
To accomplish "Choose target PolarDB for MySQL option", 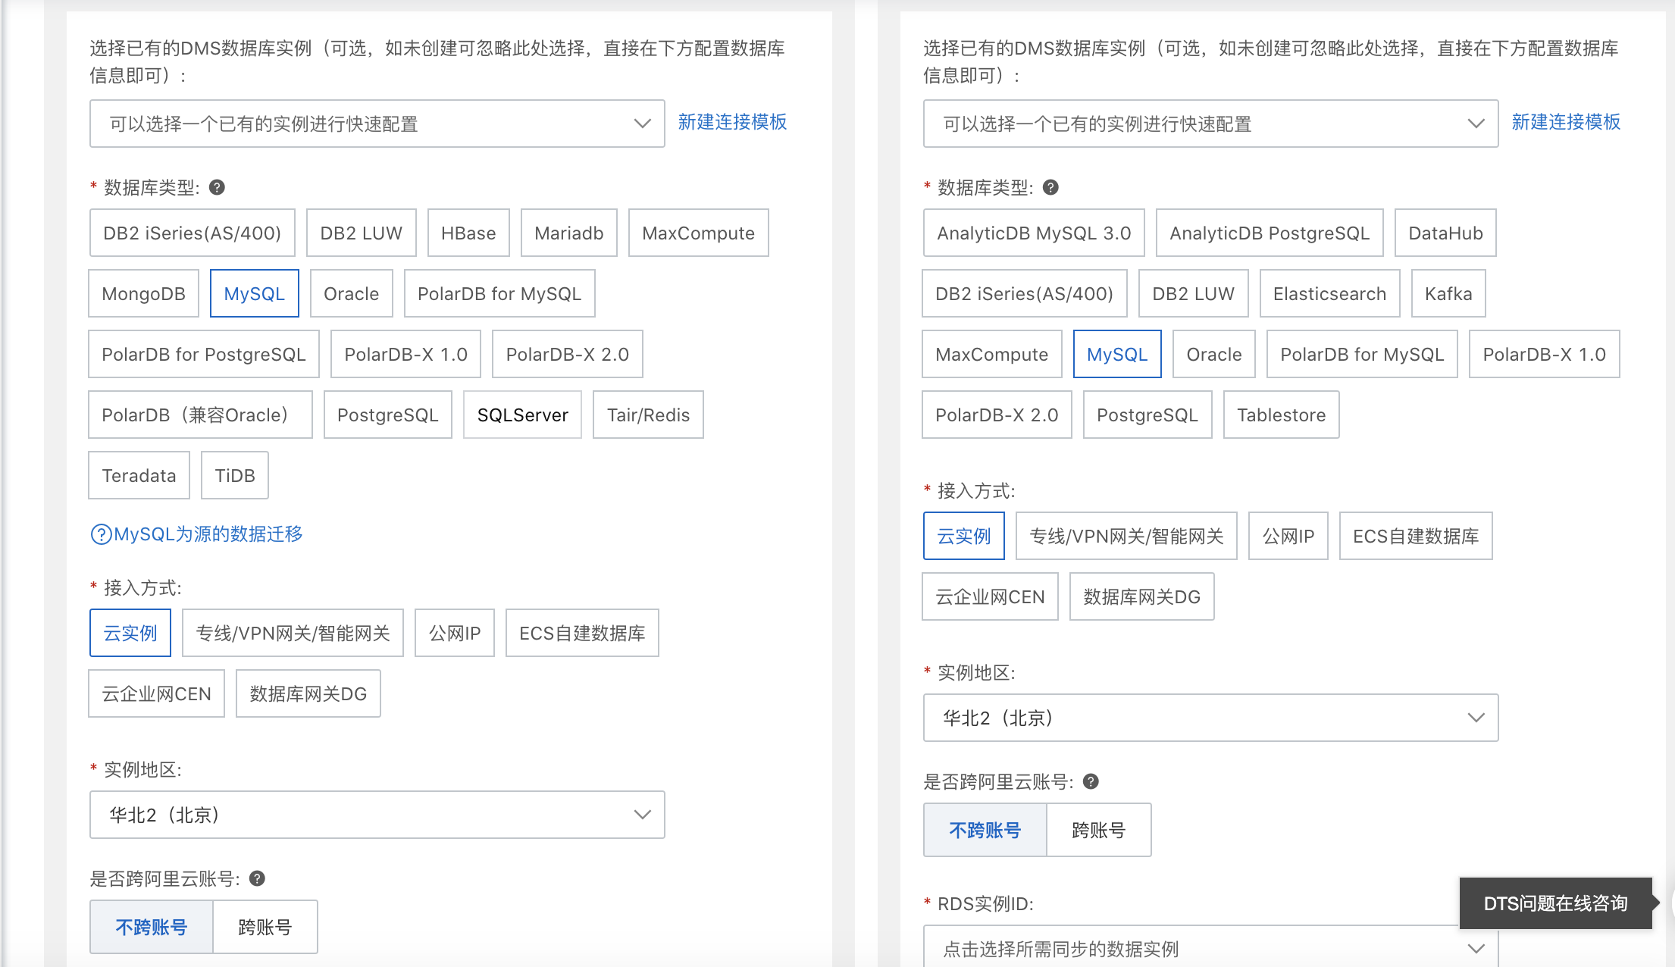I will click(x=1362, y=354).
